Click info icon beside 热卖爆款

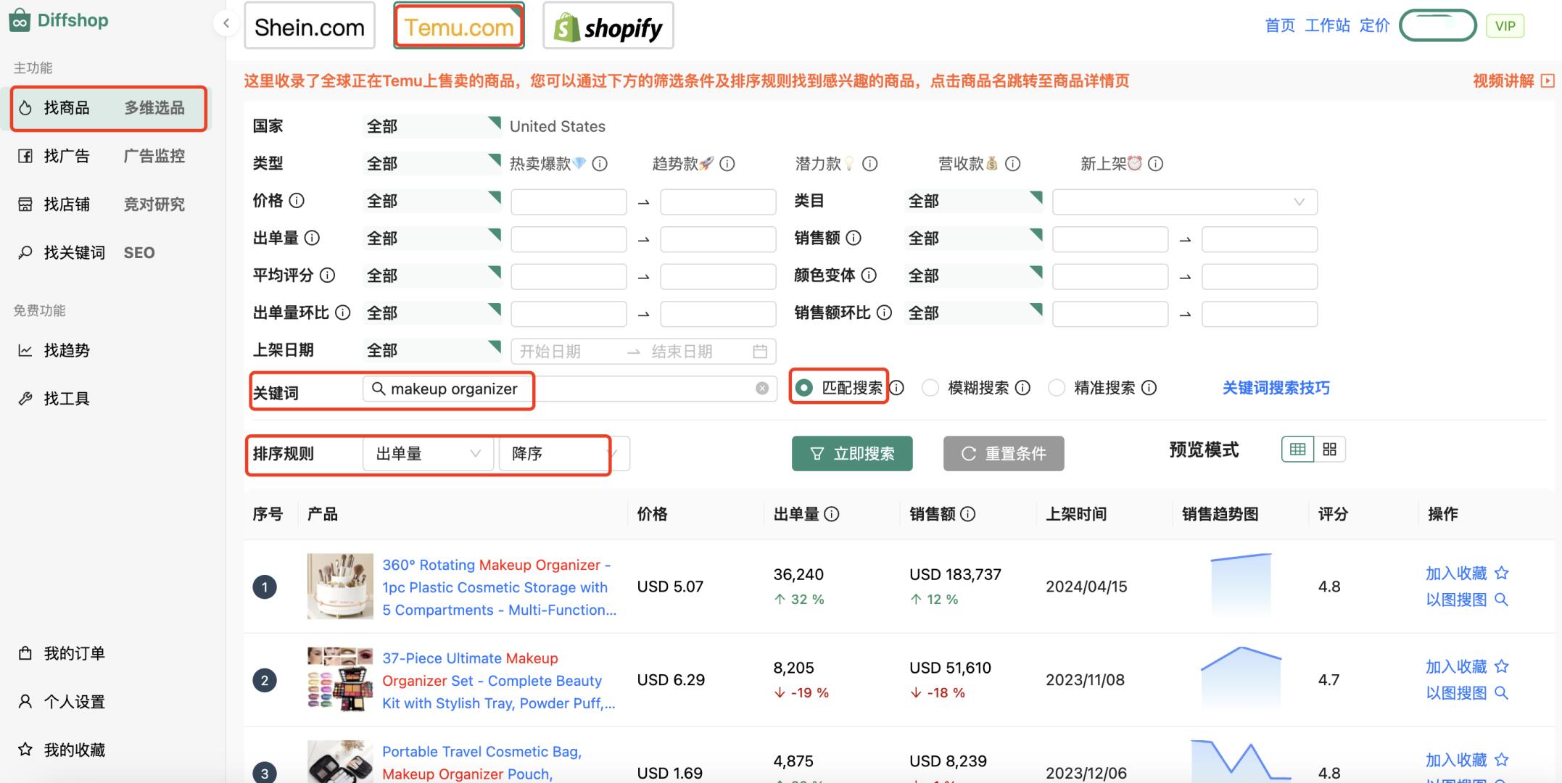tap(600, 164)
